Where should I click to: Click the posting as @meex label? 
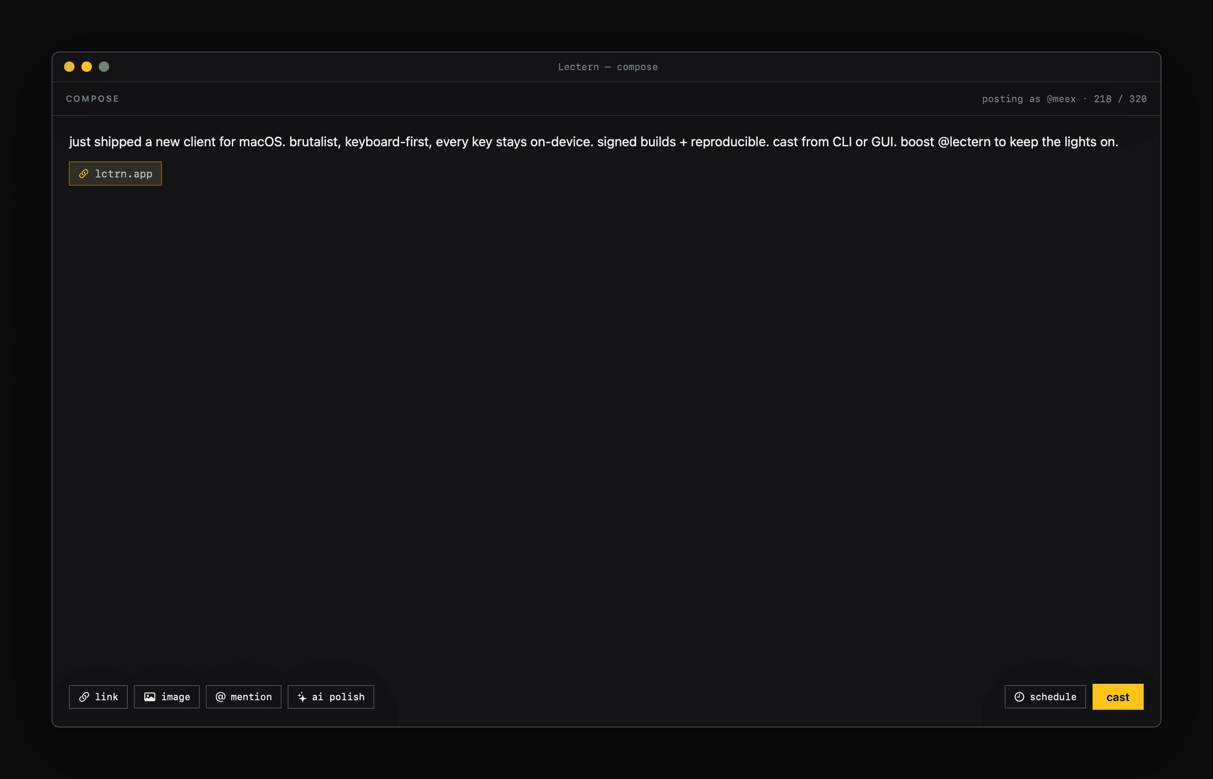pyautogui.click(x=1029, y=99)
